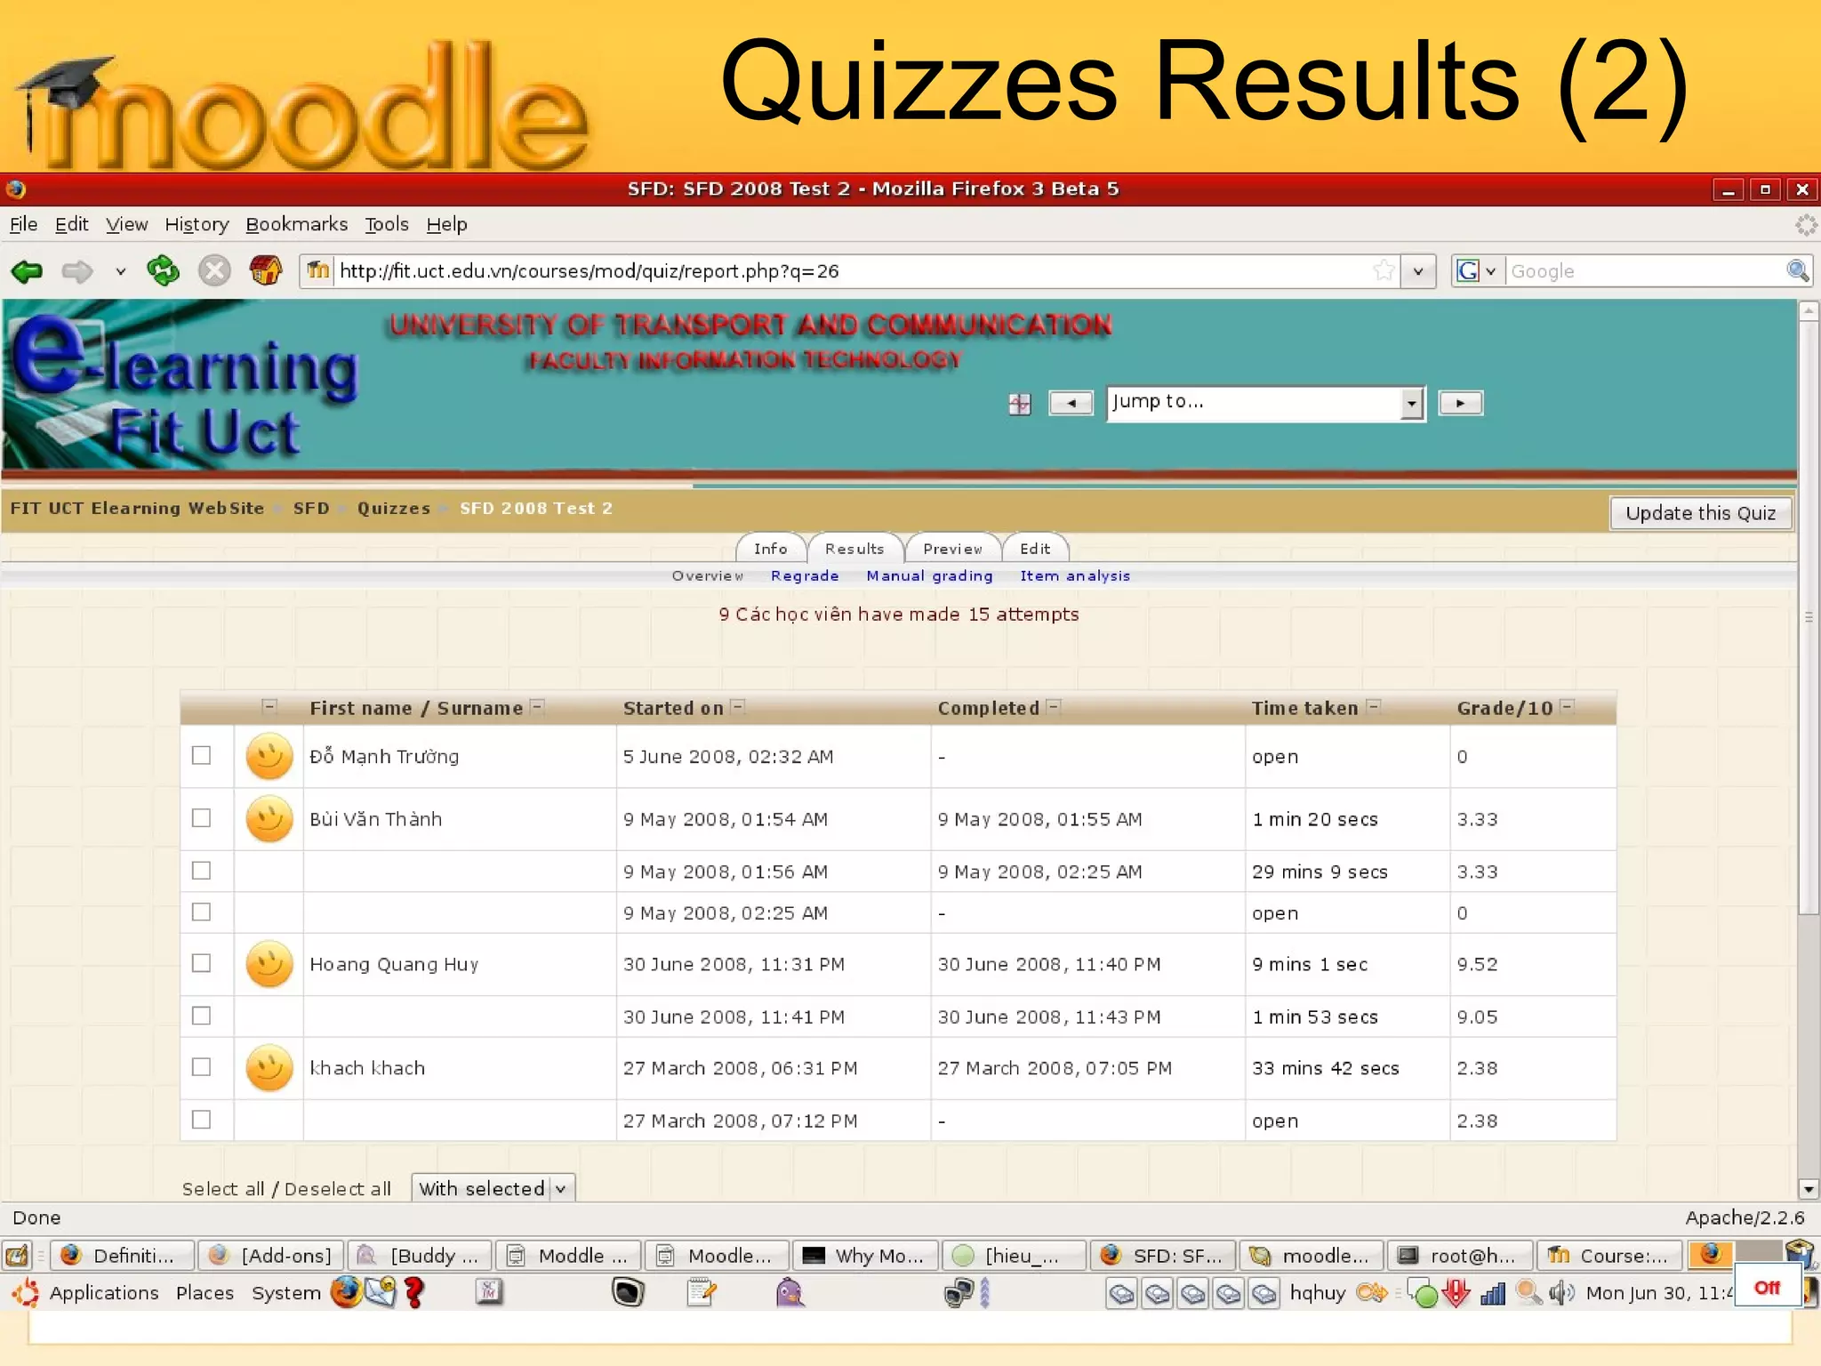The width and height of the screenshot is (1821, 1366).
Task: Click the small icon left of Jump navigation
Action: pos(1020,404)
